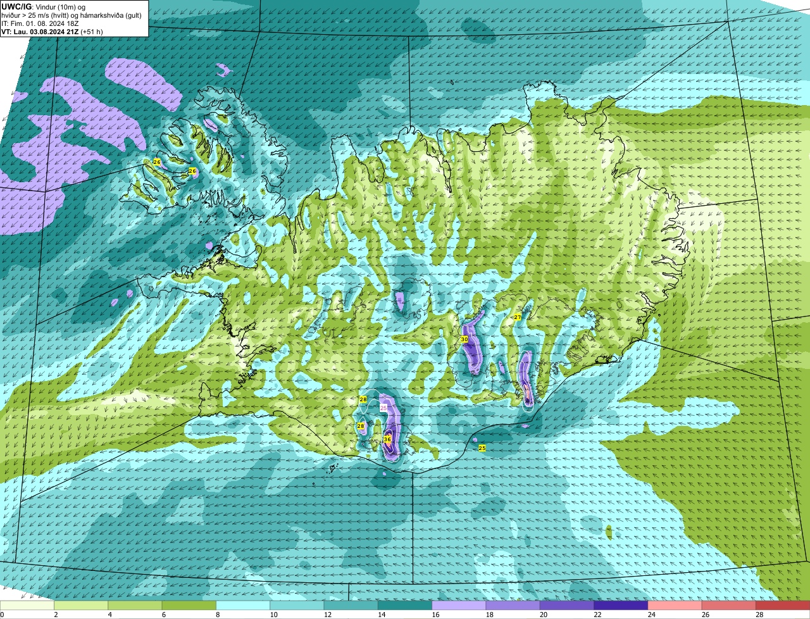Select the green legend swatch between 6 and 8

coord(189,605)
